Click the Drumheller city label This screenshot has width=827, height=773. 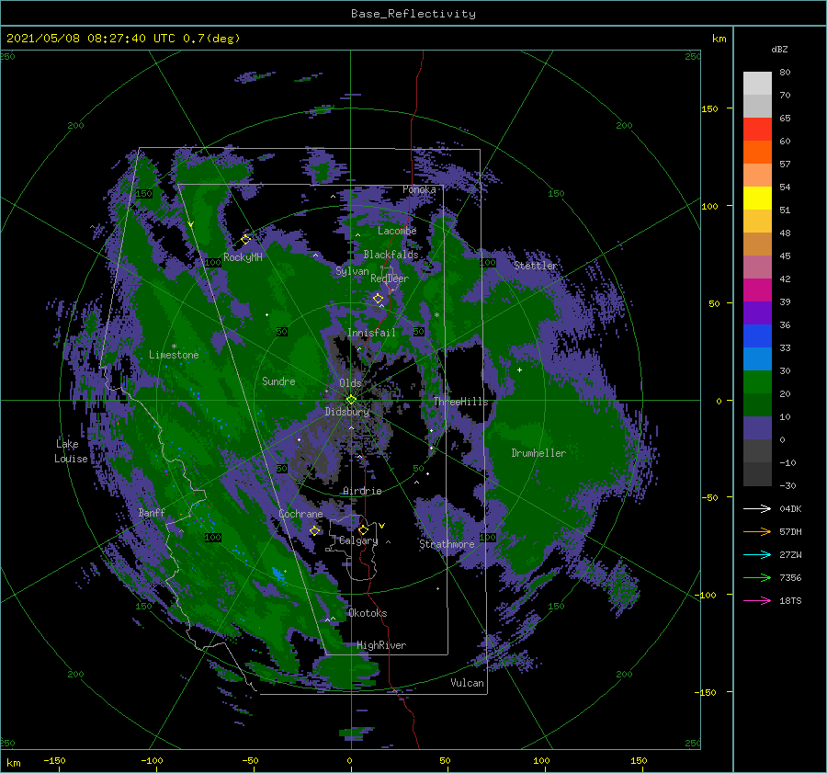538,453
